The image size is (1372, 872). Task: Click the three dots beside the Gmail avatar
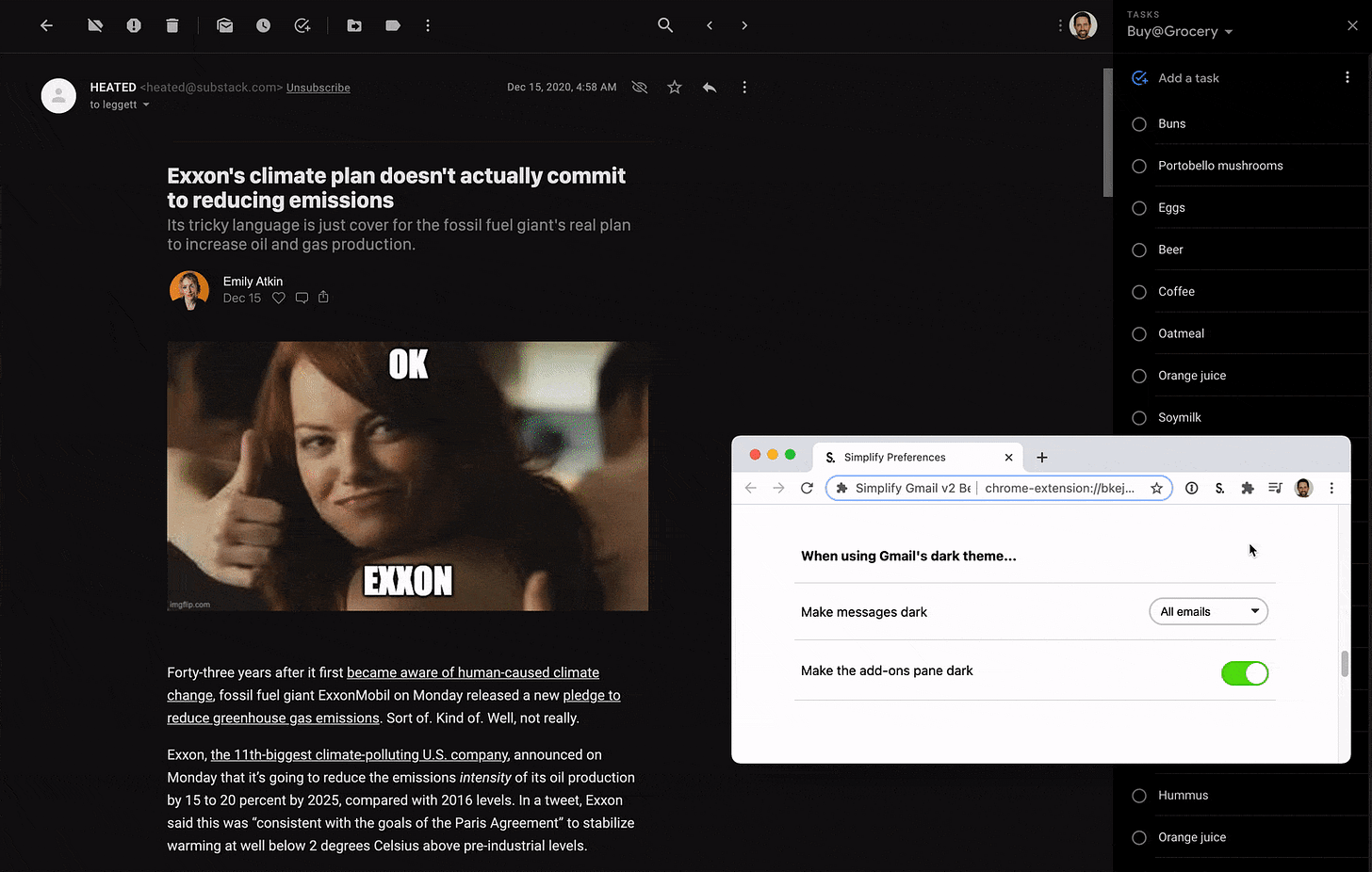pos(1060,25)
